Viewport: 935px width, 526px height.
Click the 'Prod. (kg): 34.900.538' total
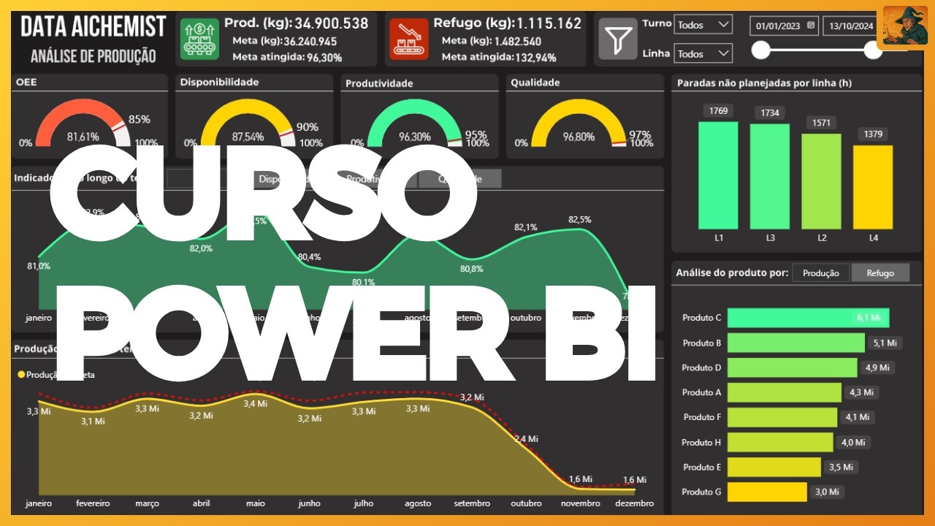[x=297, y=23]
